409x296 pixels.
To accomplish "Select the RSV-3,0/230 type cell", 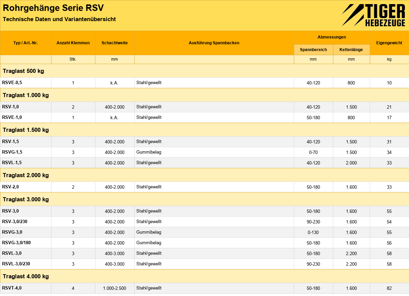I will (26, 222).
